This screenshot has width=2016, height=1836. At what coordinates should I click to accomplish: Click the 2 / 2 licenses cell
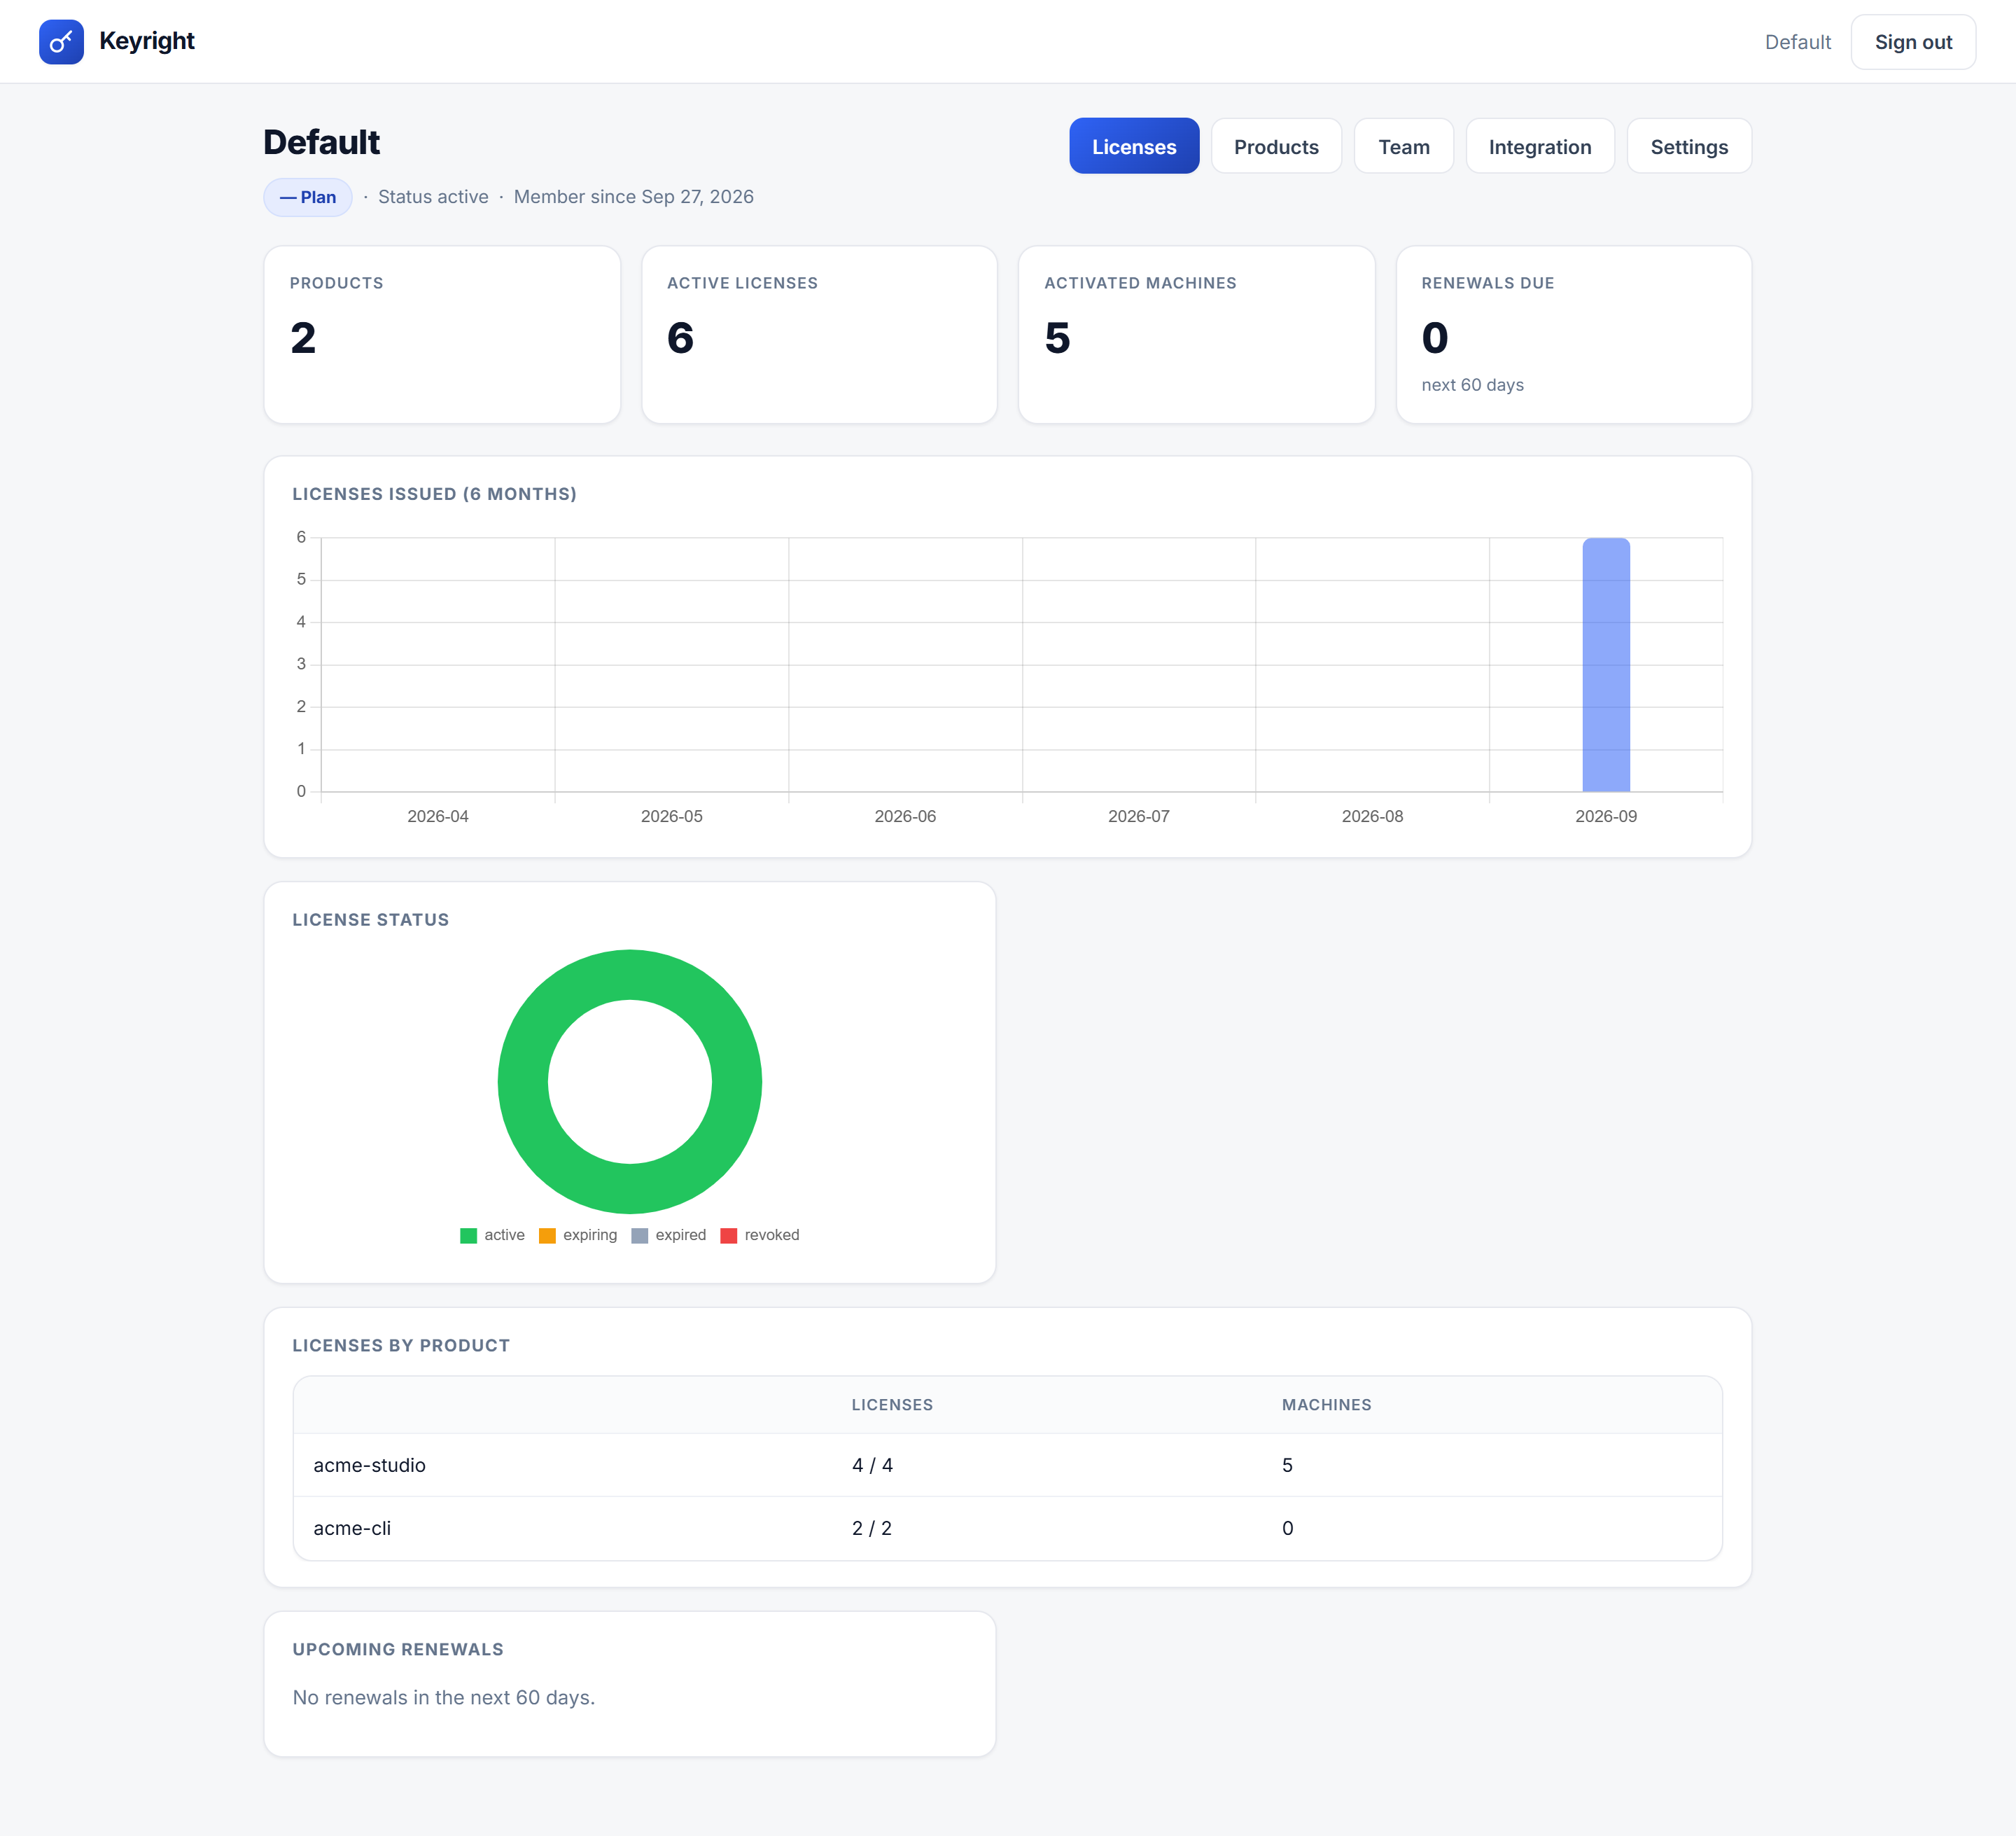pos(871,1528)
